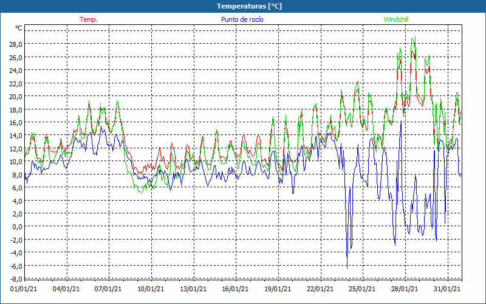Click the -8,0 y-axis value
The height and width of the screenshot is (304, 486).
(x=16, y=279)
